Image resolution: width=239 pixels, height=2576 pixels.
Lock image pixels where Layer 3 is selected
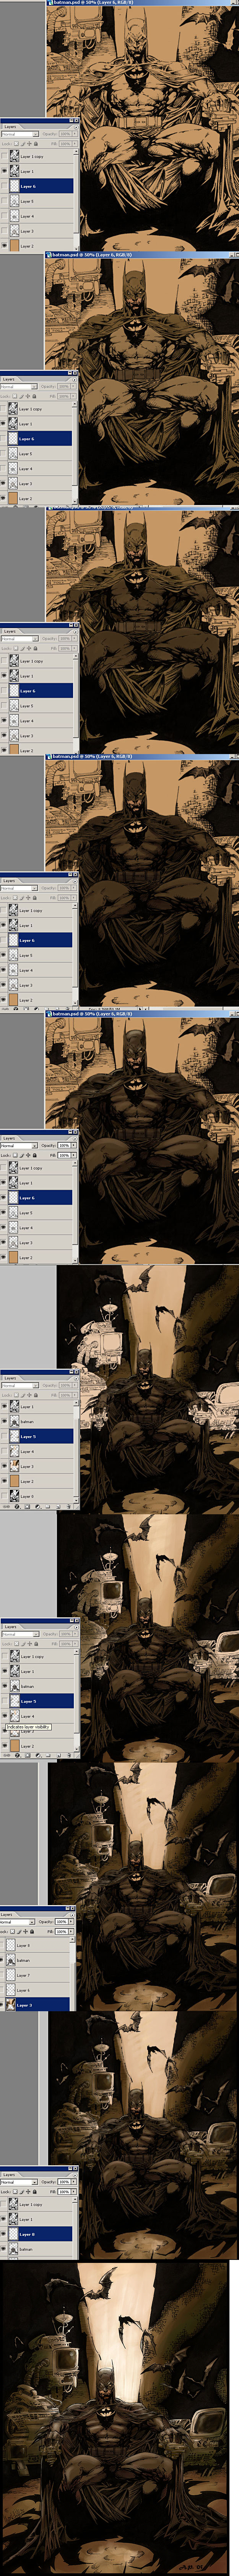(19, 1931)
